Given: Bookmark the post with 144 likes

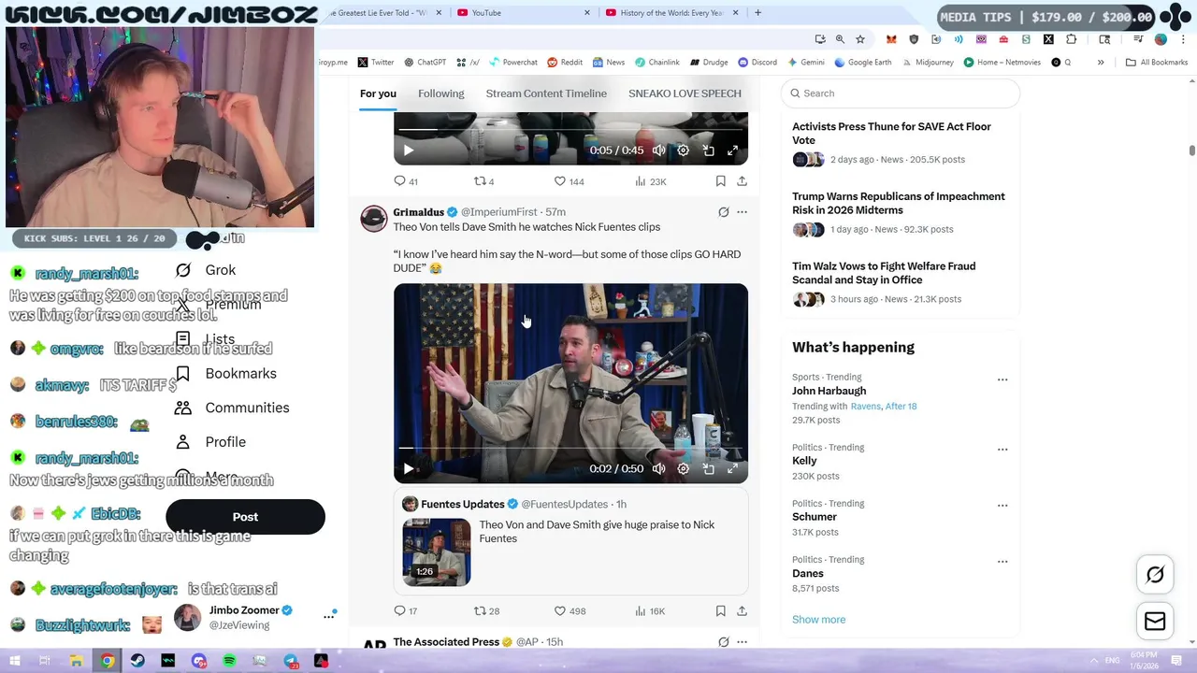Looking at the screenshot, I should pyautogui.click(x=720, y=181).
